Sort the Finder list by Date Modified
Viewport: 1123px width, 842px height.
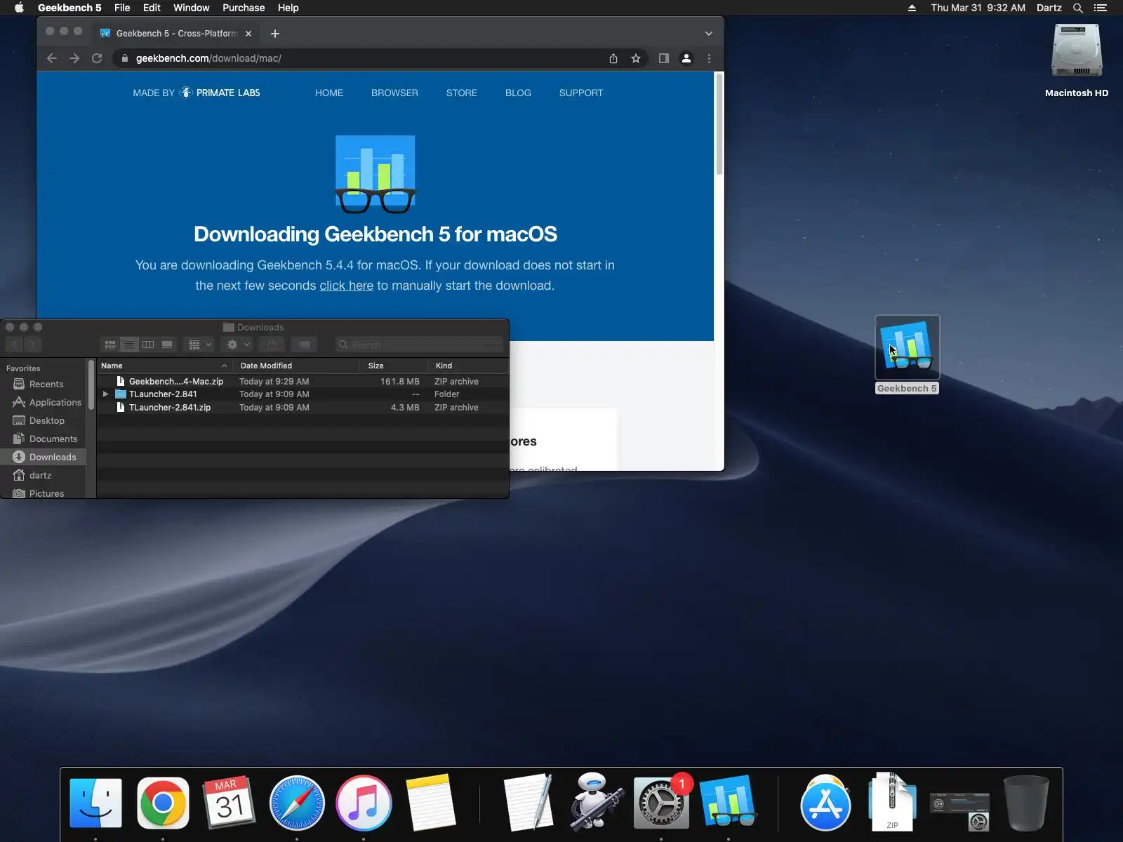(297, 366)
